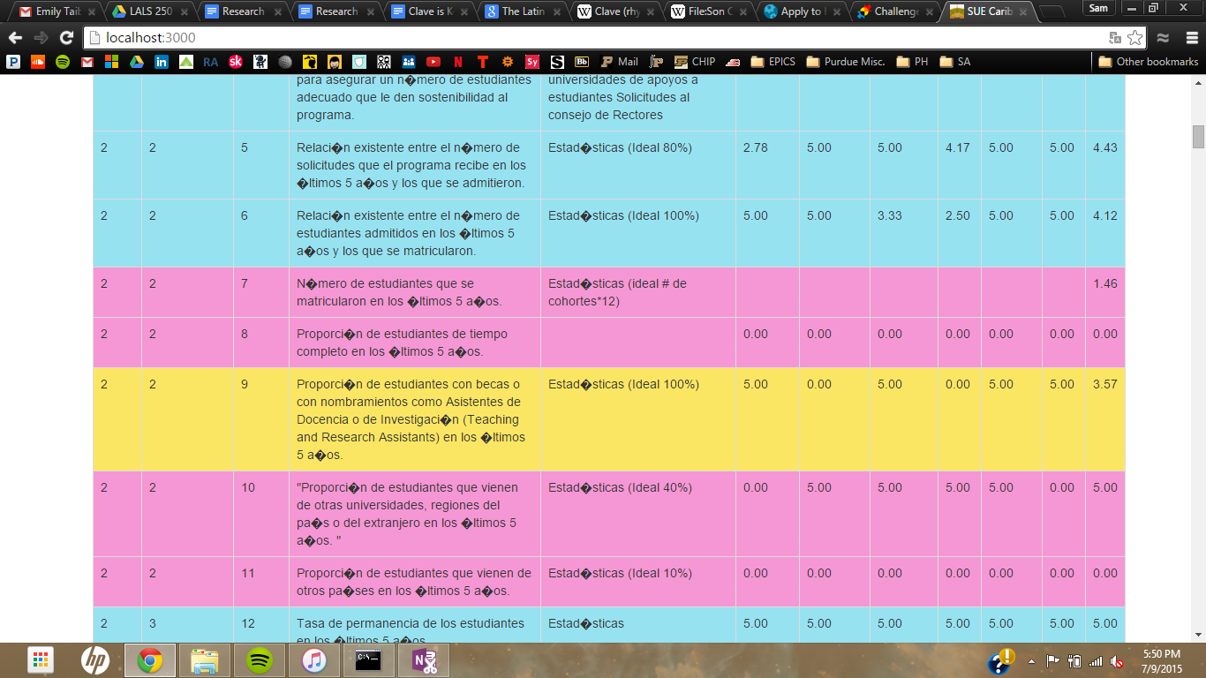The width and height of the screenshot is (1206, 678).
Task: Open the PH bookmarks folder
Action: [912, 62]
